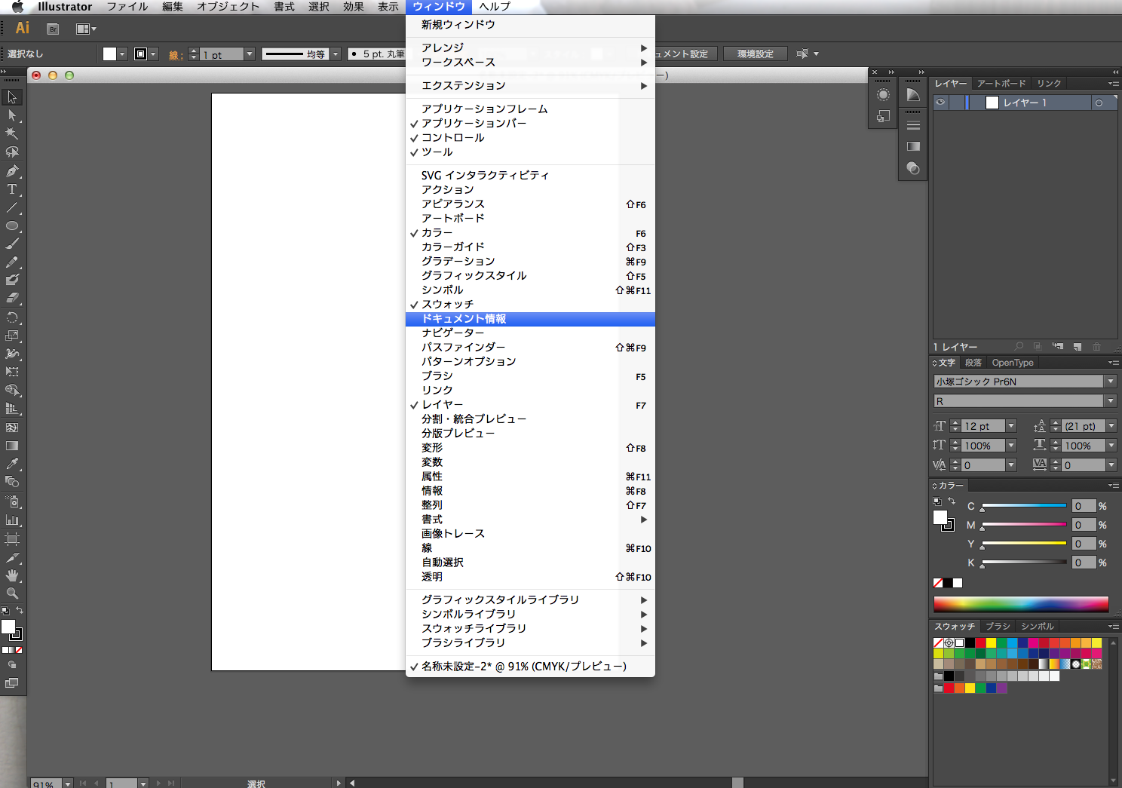Open Adobe Bridge from the Br icon
The width and height of the screenshot is (1122, 788).
tap(53, 29)
